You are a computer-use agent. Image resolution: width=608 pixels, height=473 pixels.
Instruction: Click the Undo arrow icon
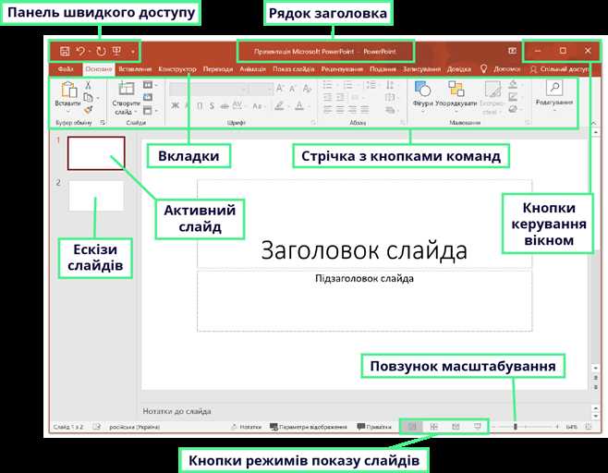coord(80,51)
